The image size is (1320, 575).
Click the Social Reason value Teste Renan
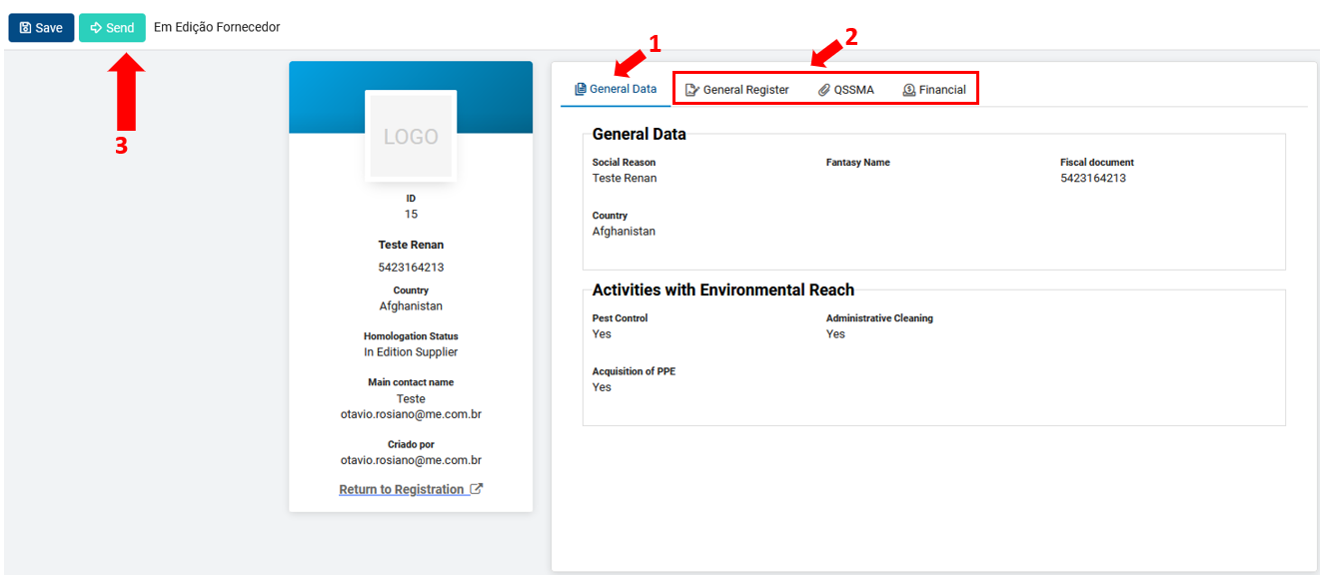point(625,178)
